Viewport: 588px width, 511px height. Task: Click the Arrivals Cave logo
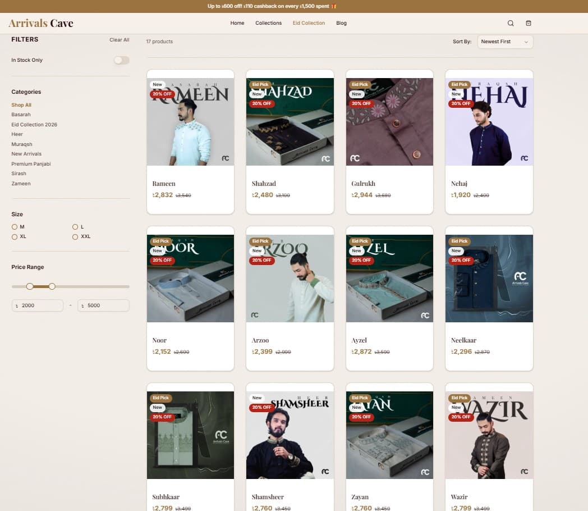(41, 23)
